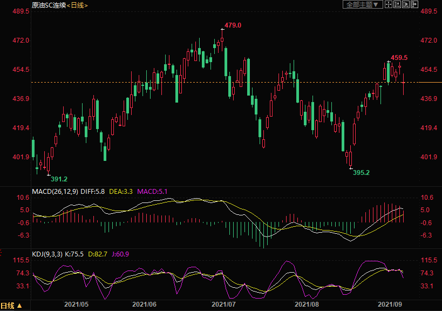Click the chart playback arrow icon
This screenshot has width=442, height=311.
click(406, 4)
